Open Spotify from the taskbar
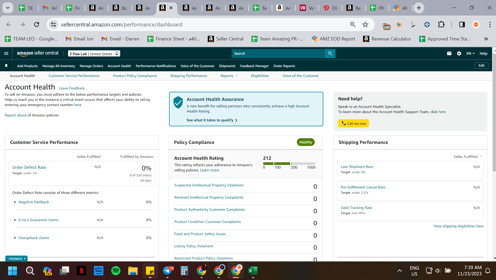 pos(116,271)
